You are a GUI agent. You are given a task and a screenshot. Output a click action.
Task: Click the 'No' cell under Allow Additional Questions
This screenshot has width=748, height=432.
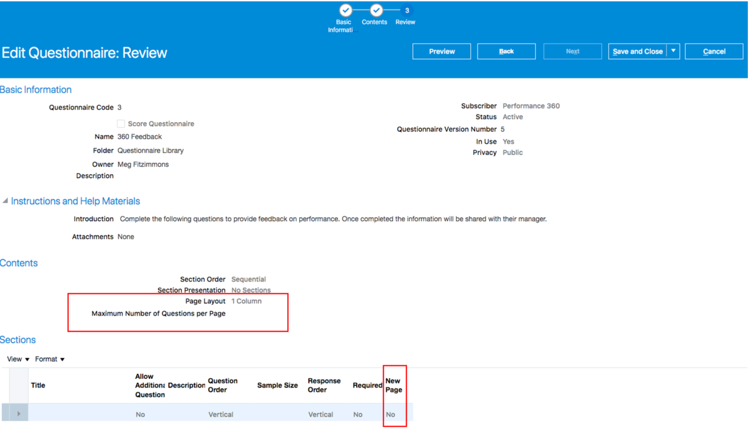[140, 414]
